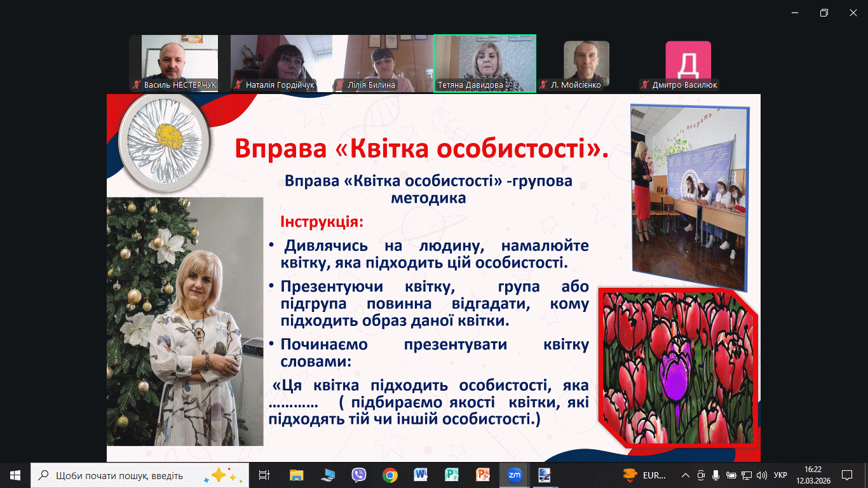The height and width of the screenshot is (488, 868).
Task: Expand hidden system tray icons chevron
Action: tap(685, 475)
